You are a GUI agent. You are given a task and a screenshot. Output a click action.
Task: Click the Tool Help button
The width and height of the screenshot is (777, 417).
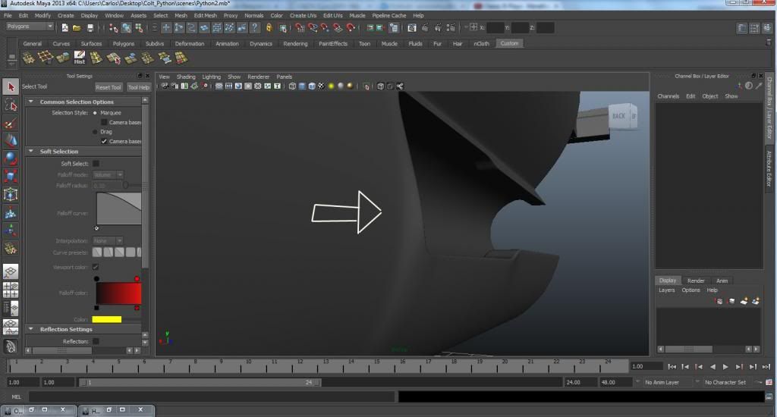(137, 87)
